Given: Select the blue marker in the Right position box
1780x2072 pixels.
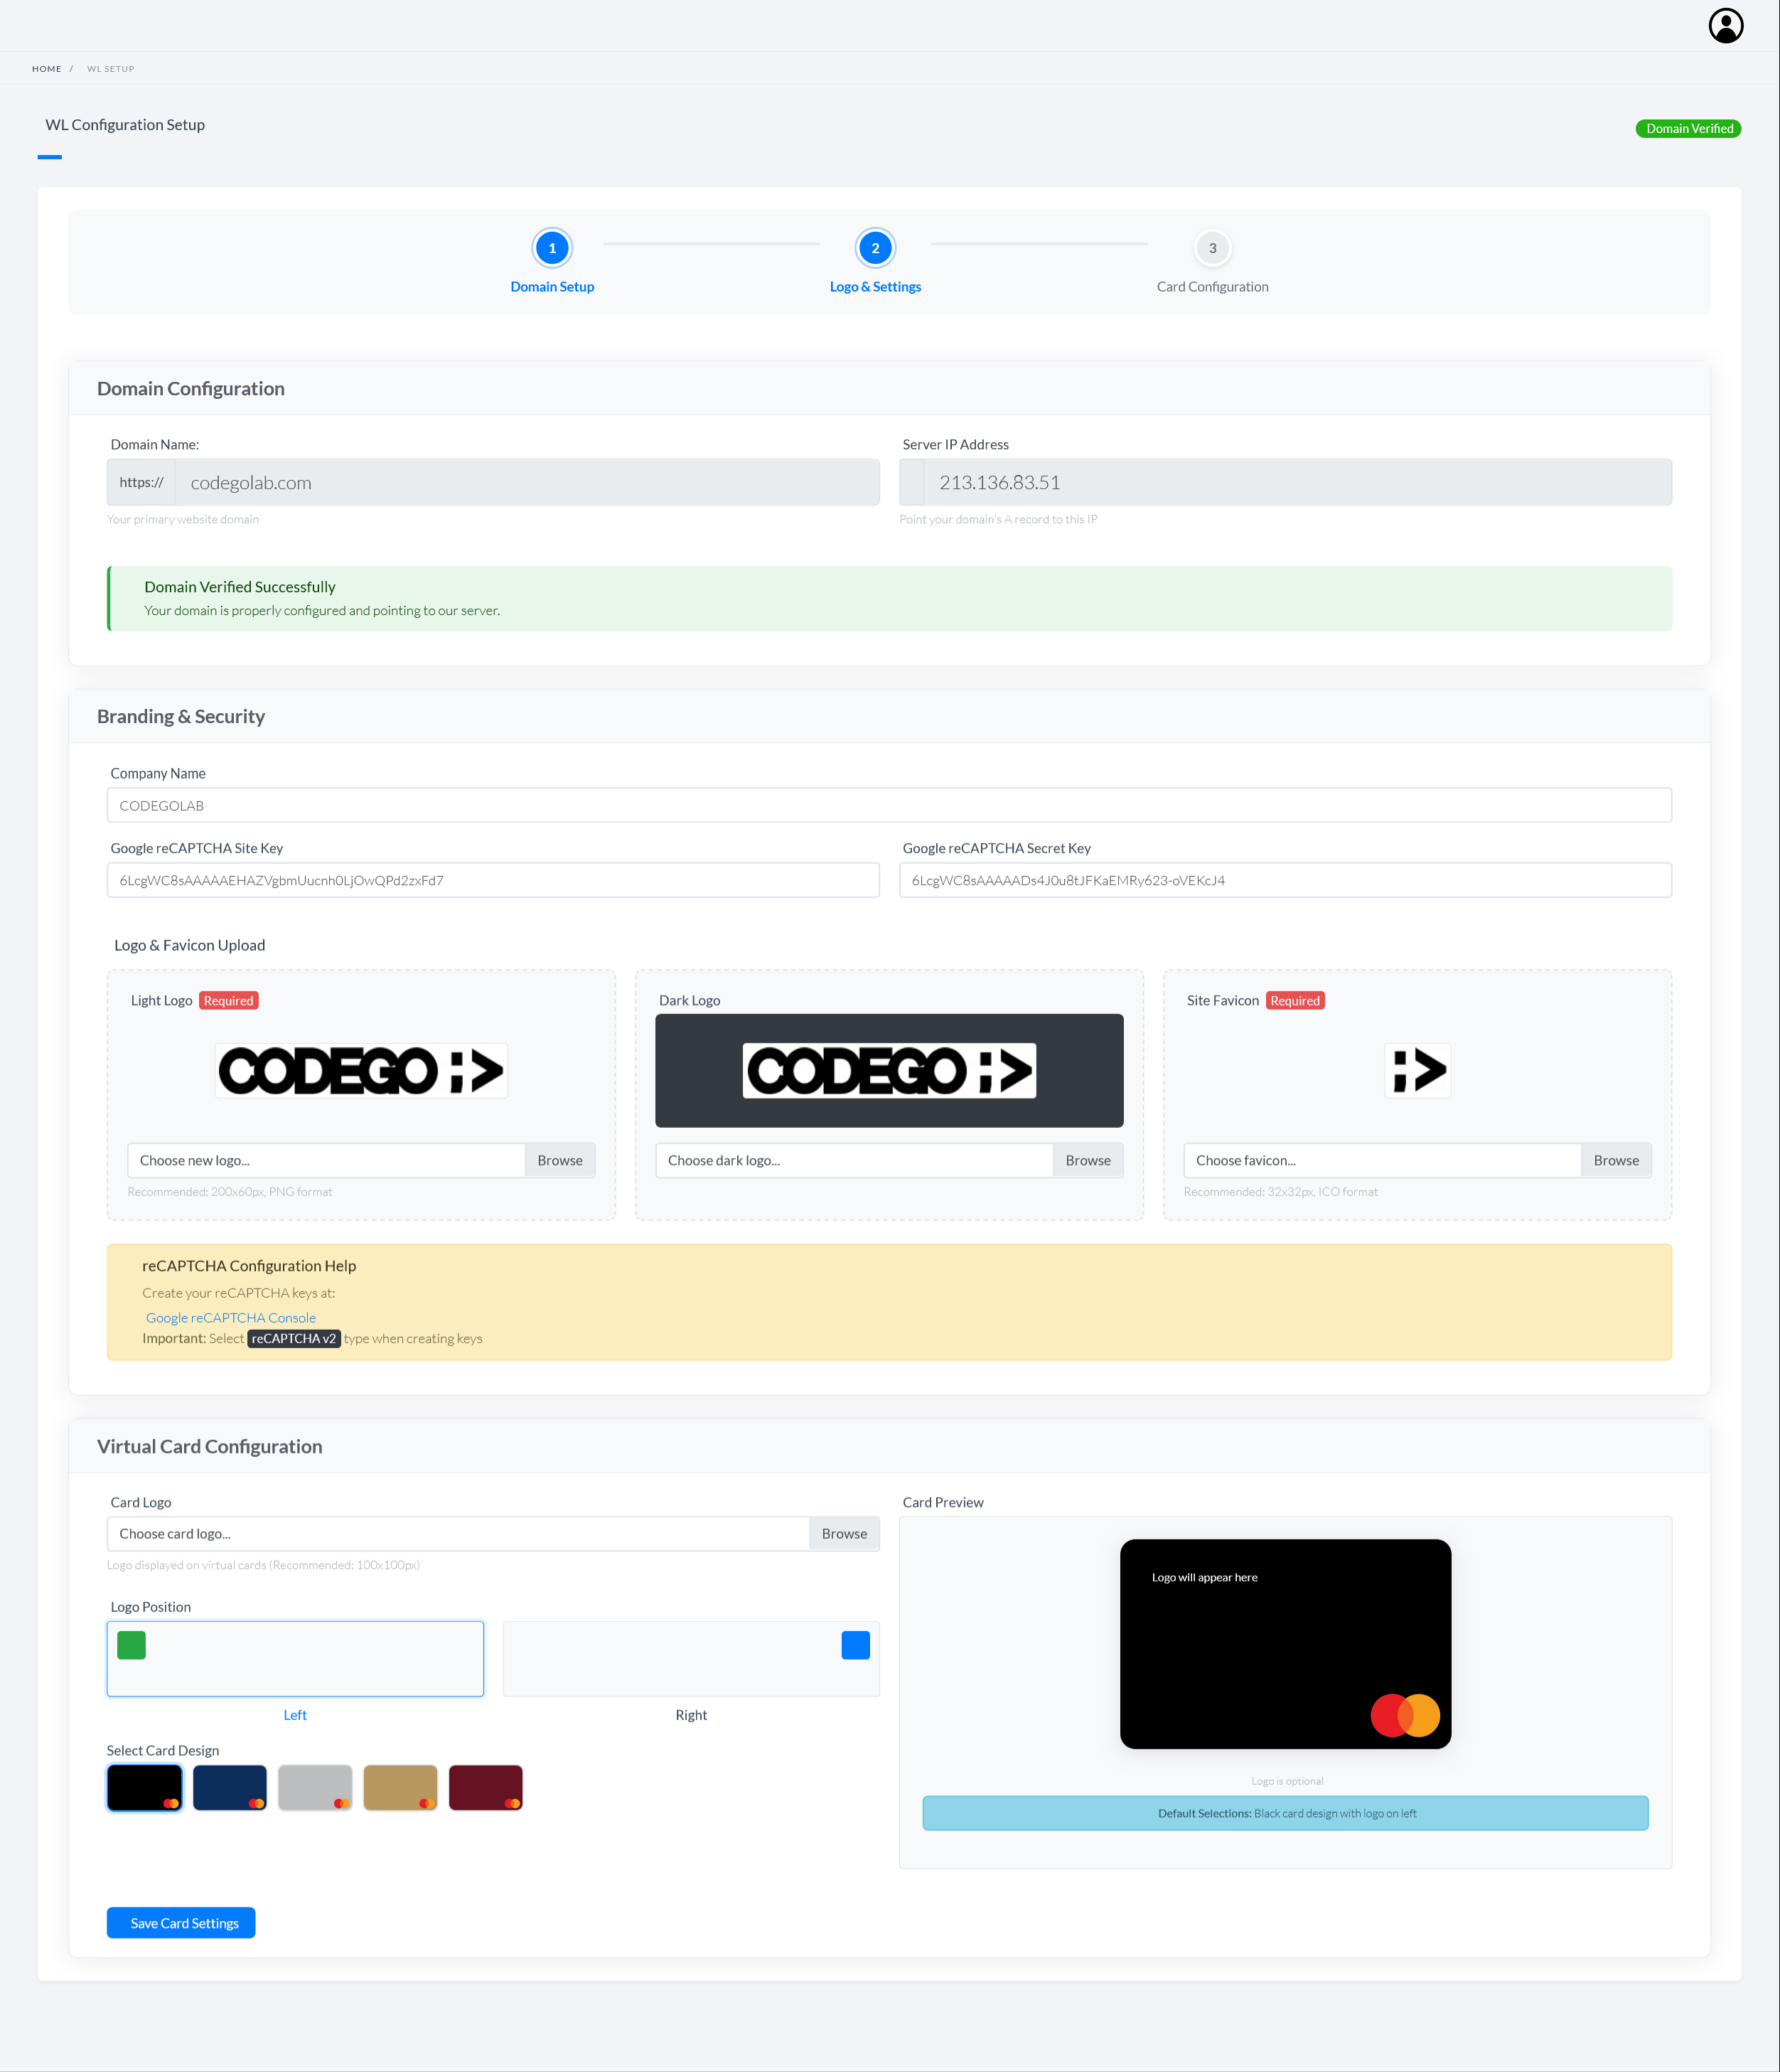Looking at the screenshot, I should tap(855, 1644).
